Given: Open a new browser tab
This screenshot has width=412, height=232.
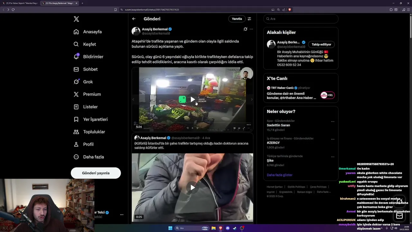Looking at the screenshot, I should coord(82,3).
